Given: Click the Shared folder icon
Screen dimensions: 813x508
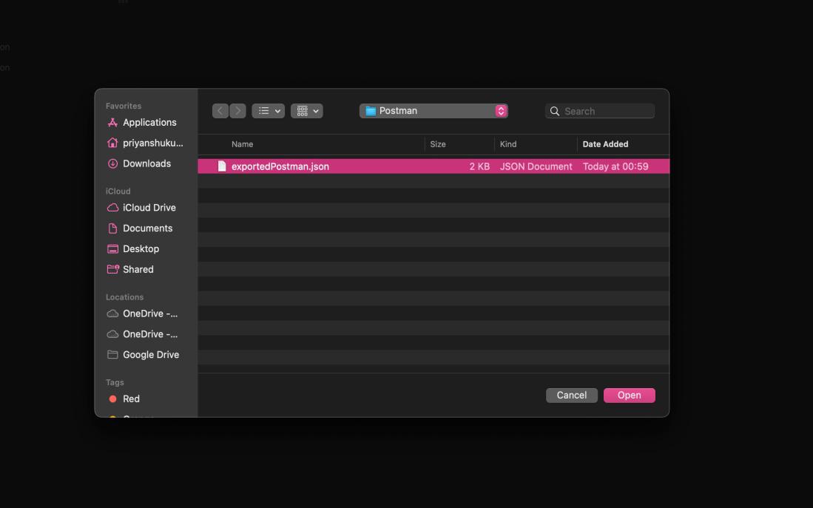Looking at the screenshot, I should click(x=112, y=269).
